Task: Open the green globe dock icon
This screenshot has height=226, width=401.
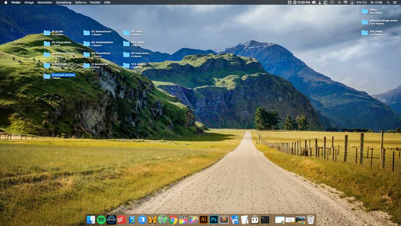Action: click(162, 220)
